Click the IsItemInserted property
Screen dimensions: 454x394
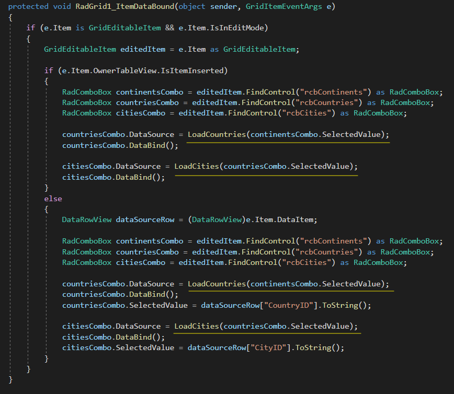click(192, 71)
